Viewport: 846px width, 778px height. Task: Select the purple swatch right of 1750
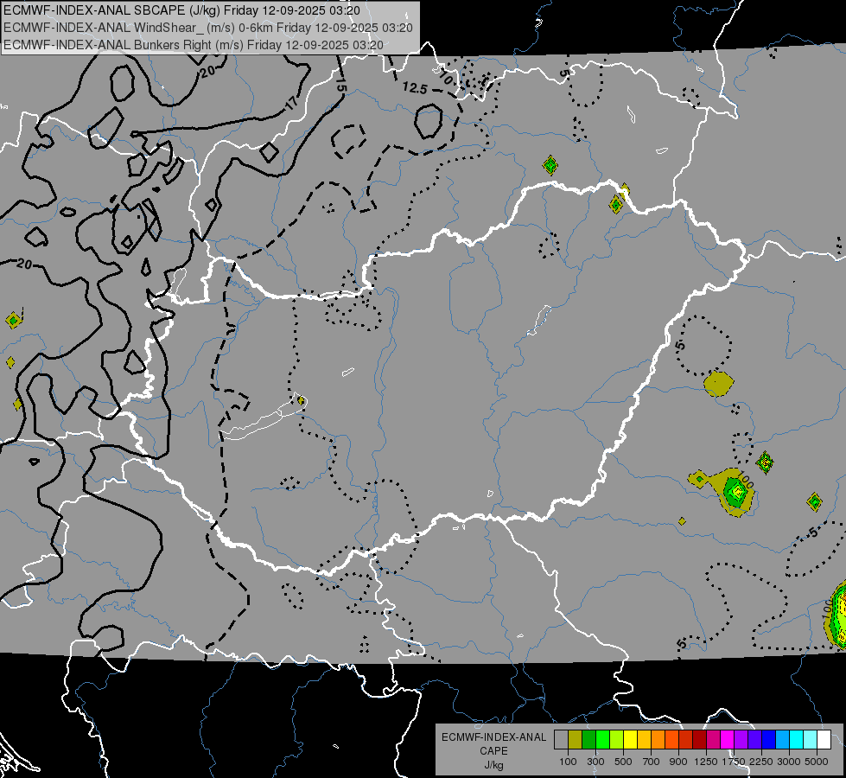pyautogui.click(x=741, y=739)
